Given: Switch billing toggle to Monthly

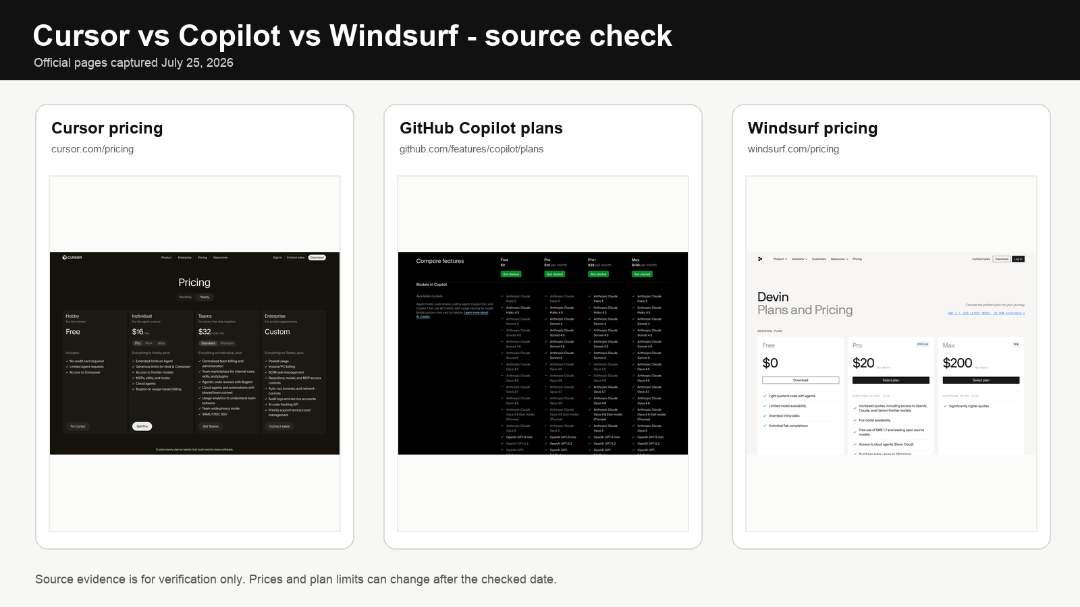Looking at the screenshot, I should [x=186, y=297].
